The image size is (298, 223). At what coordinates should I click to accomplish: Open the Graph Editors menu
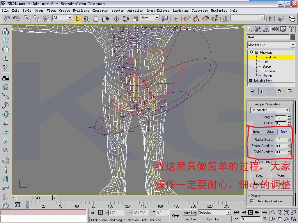tap(158, 11)
